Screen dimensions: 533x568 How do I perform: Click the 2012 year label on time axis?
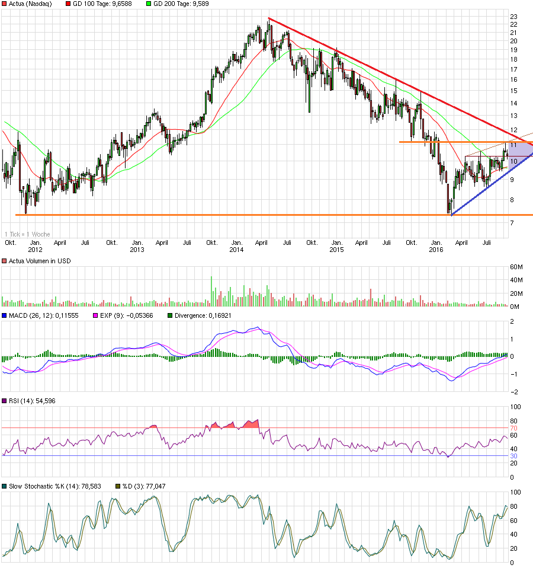[35, 250]
